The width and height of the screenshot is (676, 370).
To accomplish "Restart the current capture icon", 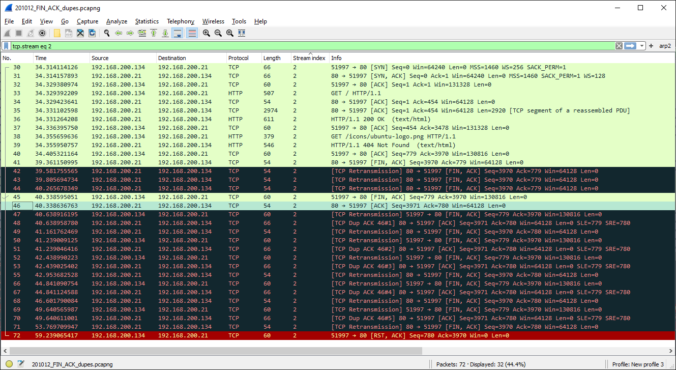I will (x=31, y=33).
